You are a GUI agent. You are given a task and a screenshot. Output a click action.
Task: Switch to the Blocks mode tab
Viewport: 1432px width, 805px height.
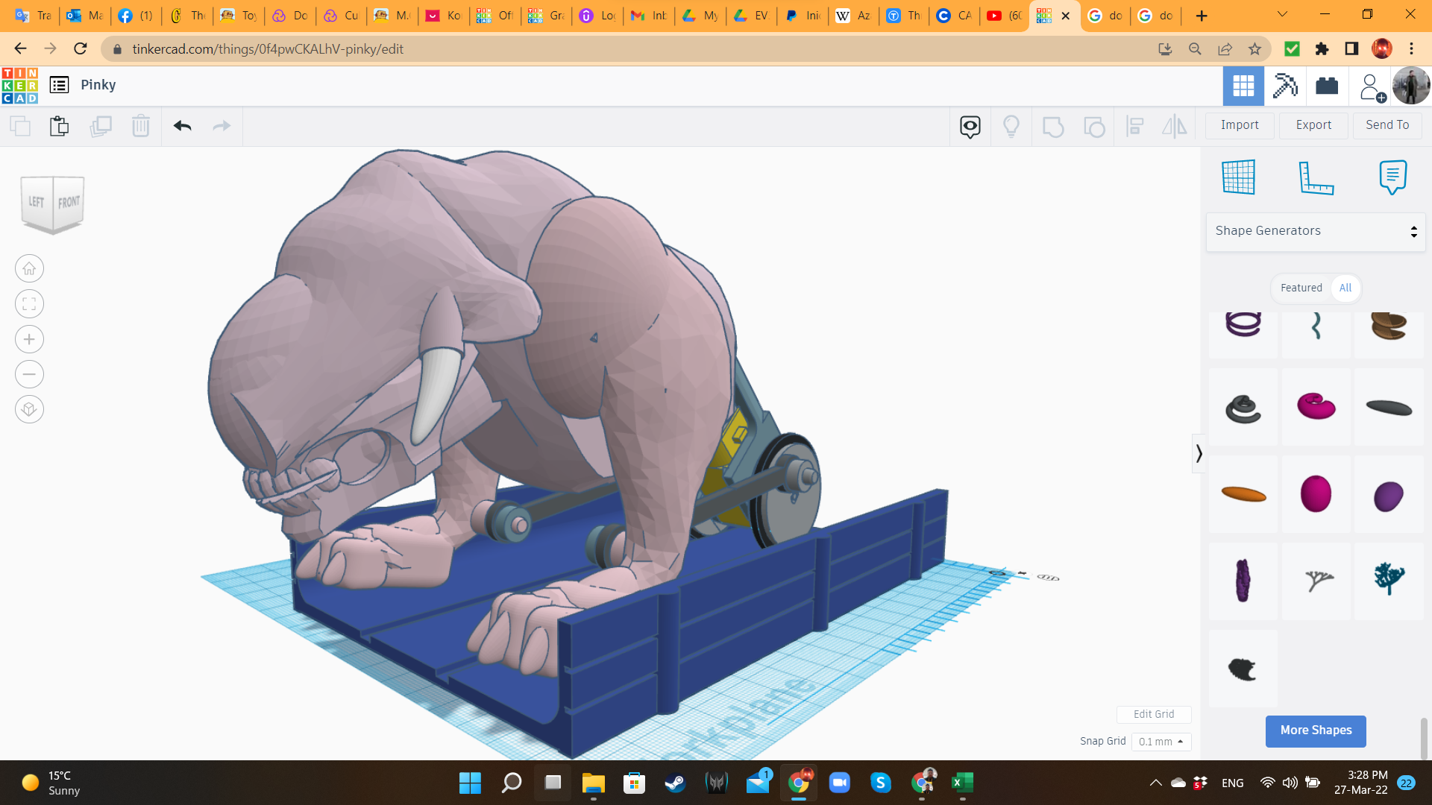[1285, 86]
